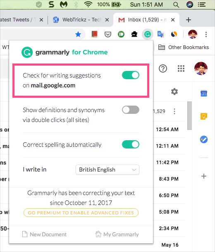Screen dimensions: 215x252
Task: Close the Latest Tweets tab
Action: 41,20
